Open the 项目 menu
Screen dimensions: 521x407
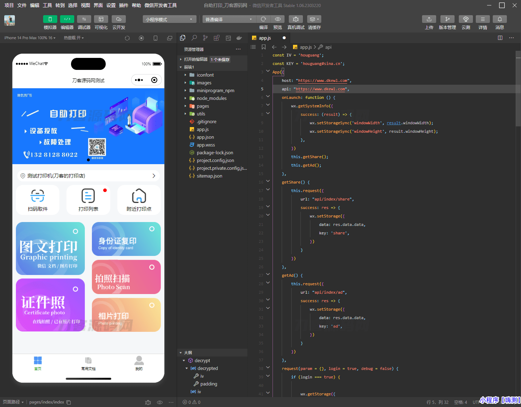(9, 5)
